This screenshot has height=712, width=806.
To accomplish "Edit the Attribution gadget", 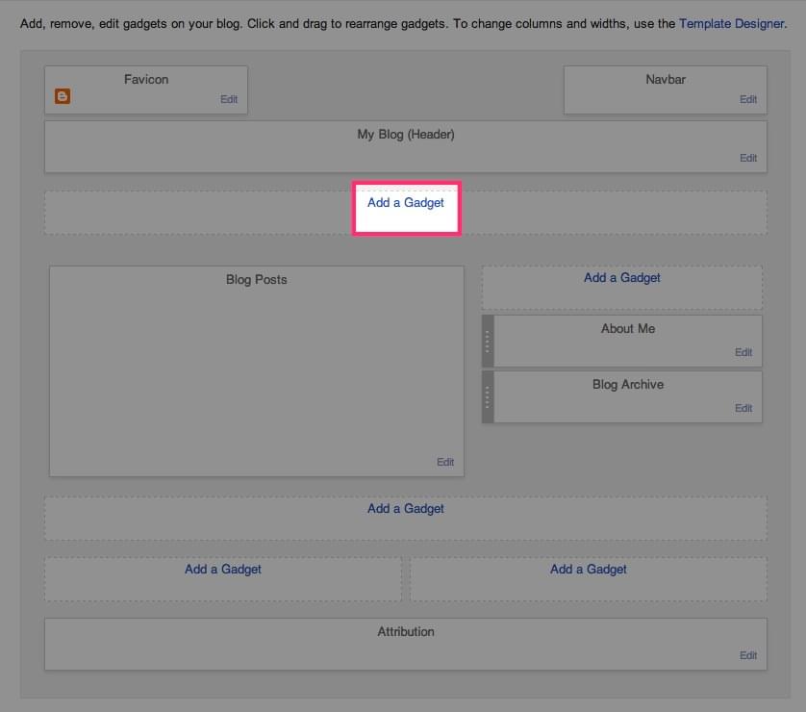I will click(x=748, y=655).
